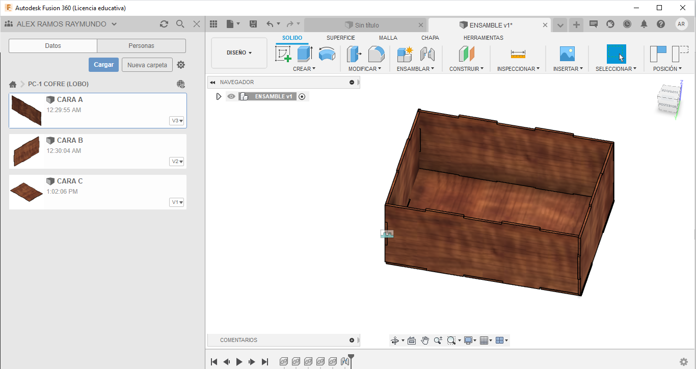
Task: Expand the ENSAMBLE v1 tree node
Action: (x=219, y=96)
